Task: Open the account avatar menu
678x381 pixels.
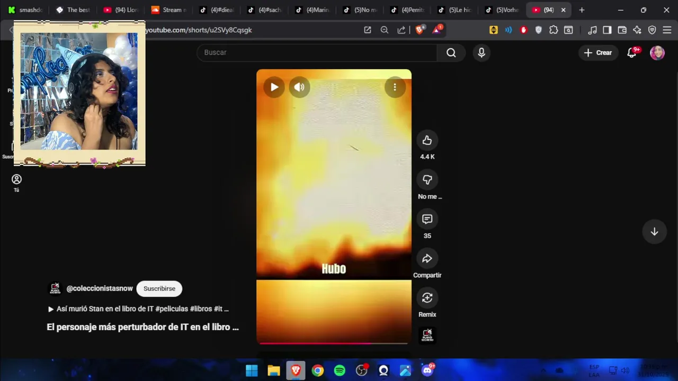Action: [657, 52]
